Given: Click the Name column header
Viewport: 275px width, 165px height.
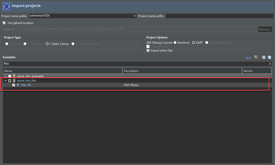Looking at the screenshot, I should coord(63,71).
